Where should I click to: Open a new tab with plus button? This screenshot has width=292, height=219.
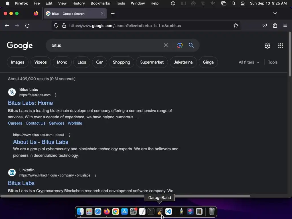click(x=113, y=14)
